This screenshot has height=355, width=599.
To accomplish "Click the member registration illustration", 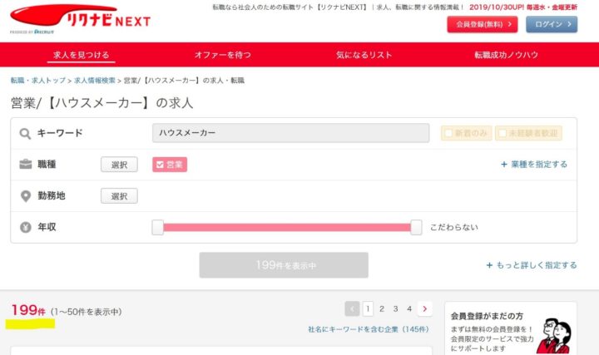I will tap(552, 334).
